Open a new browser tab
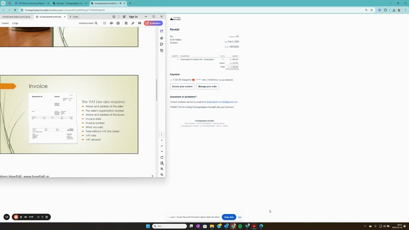The width and height of the screenshot is (409, 230). [130, 3]
